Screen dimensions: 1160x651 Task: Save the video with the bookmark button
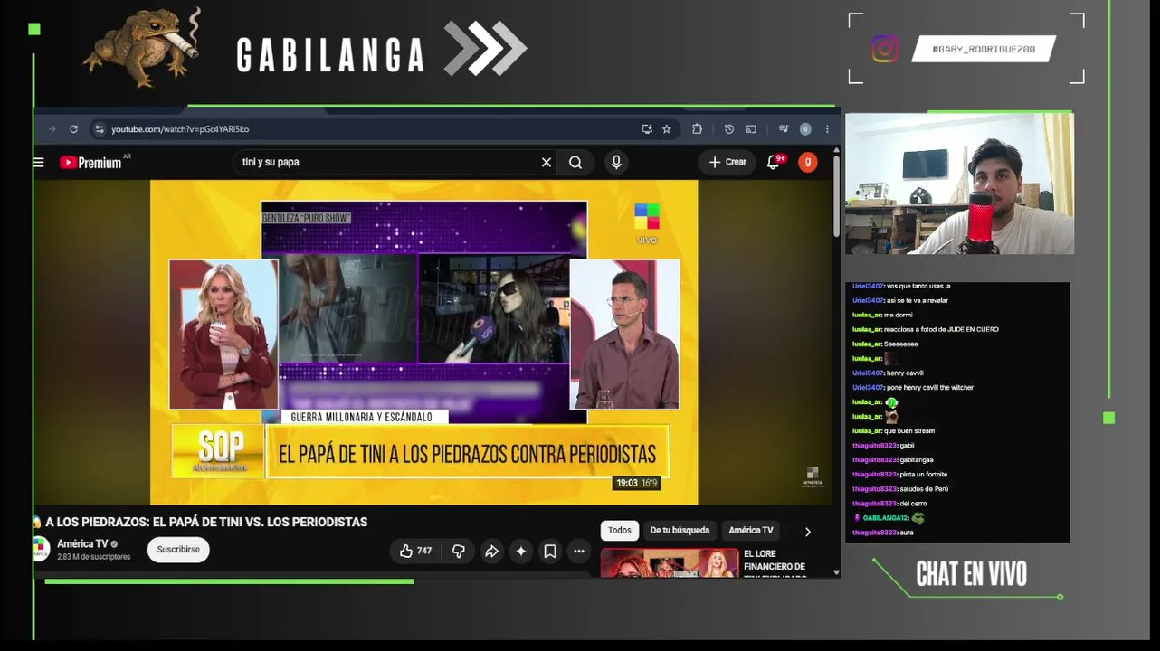click(x=550, y=551)
